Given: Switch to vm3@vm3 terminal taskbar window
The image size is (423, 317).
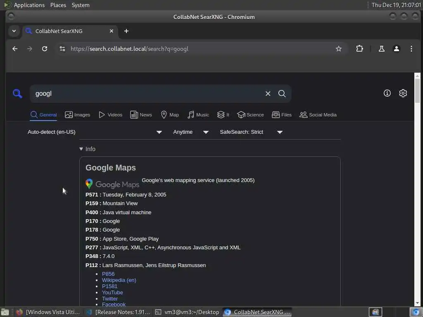Looking at the screenshot, I should [187, 312].
